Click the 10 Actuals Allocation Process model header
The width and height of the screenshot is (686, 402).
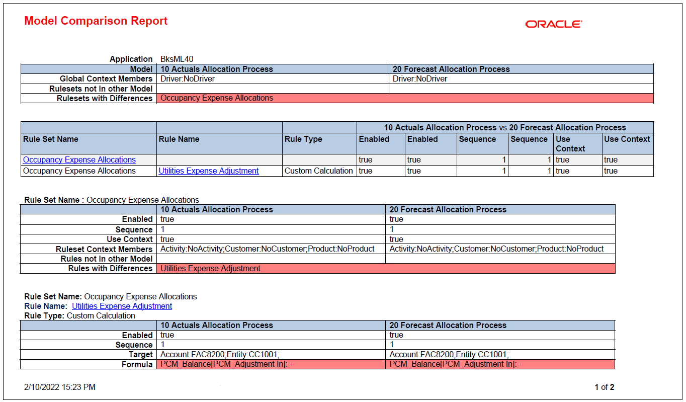pos(273,69)
